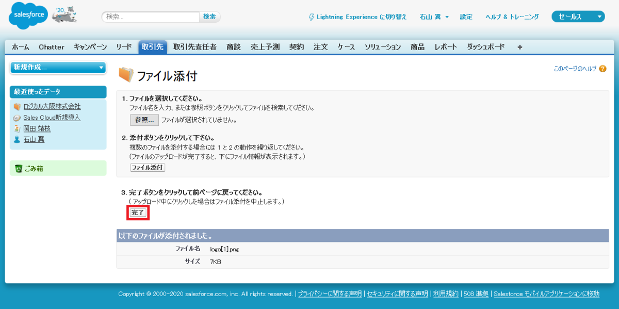619x309 pixels.
Task: Click the opportunity icon beside Sales Cloud新規導入
Action: pos(17,118)
